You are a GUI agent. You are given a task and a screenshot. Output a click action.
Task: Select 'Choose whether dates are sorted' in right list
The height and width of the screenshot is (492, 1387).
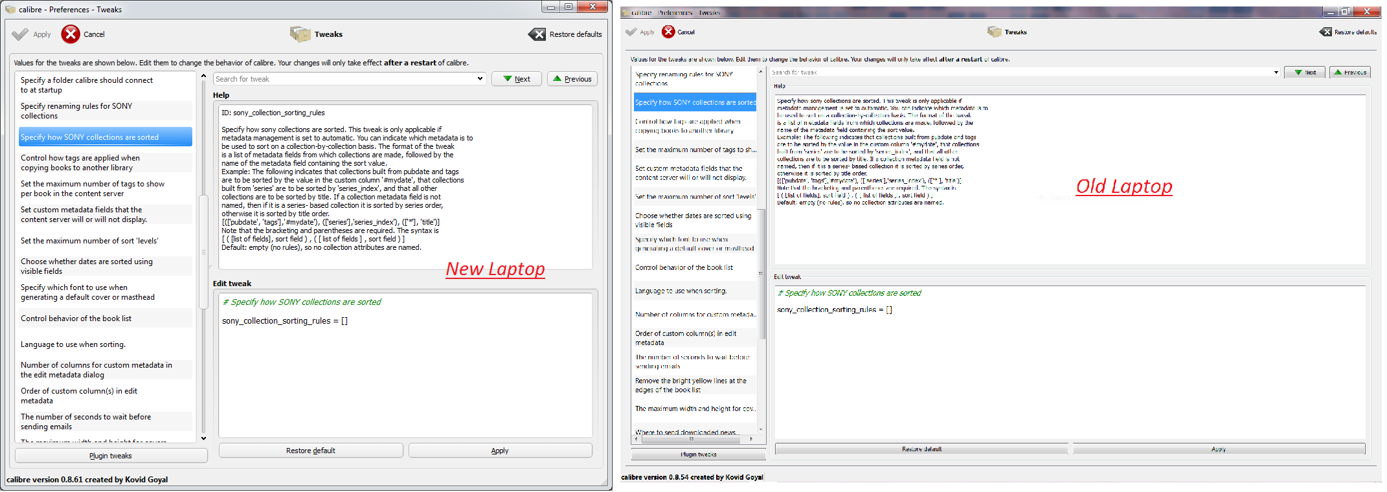(695, 220)
